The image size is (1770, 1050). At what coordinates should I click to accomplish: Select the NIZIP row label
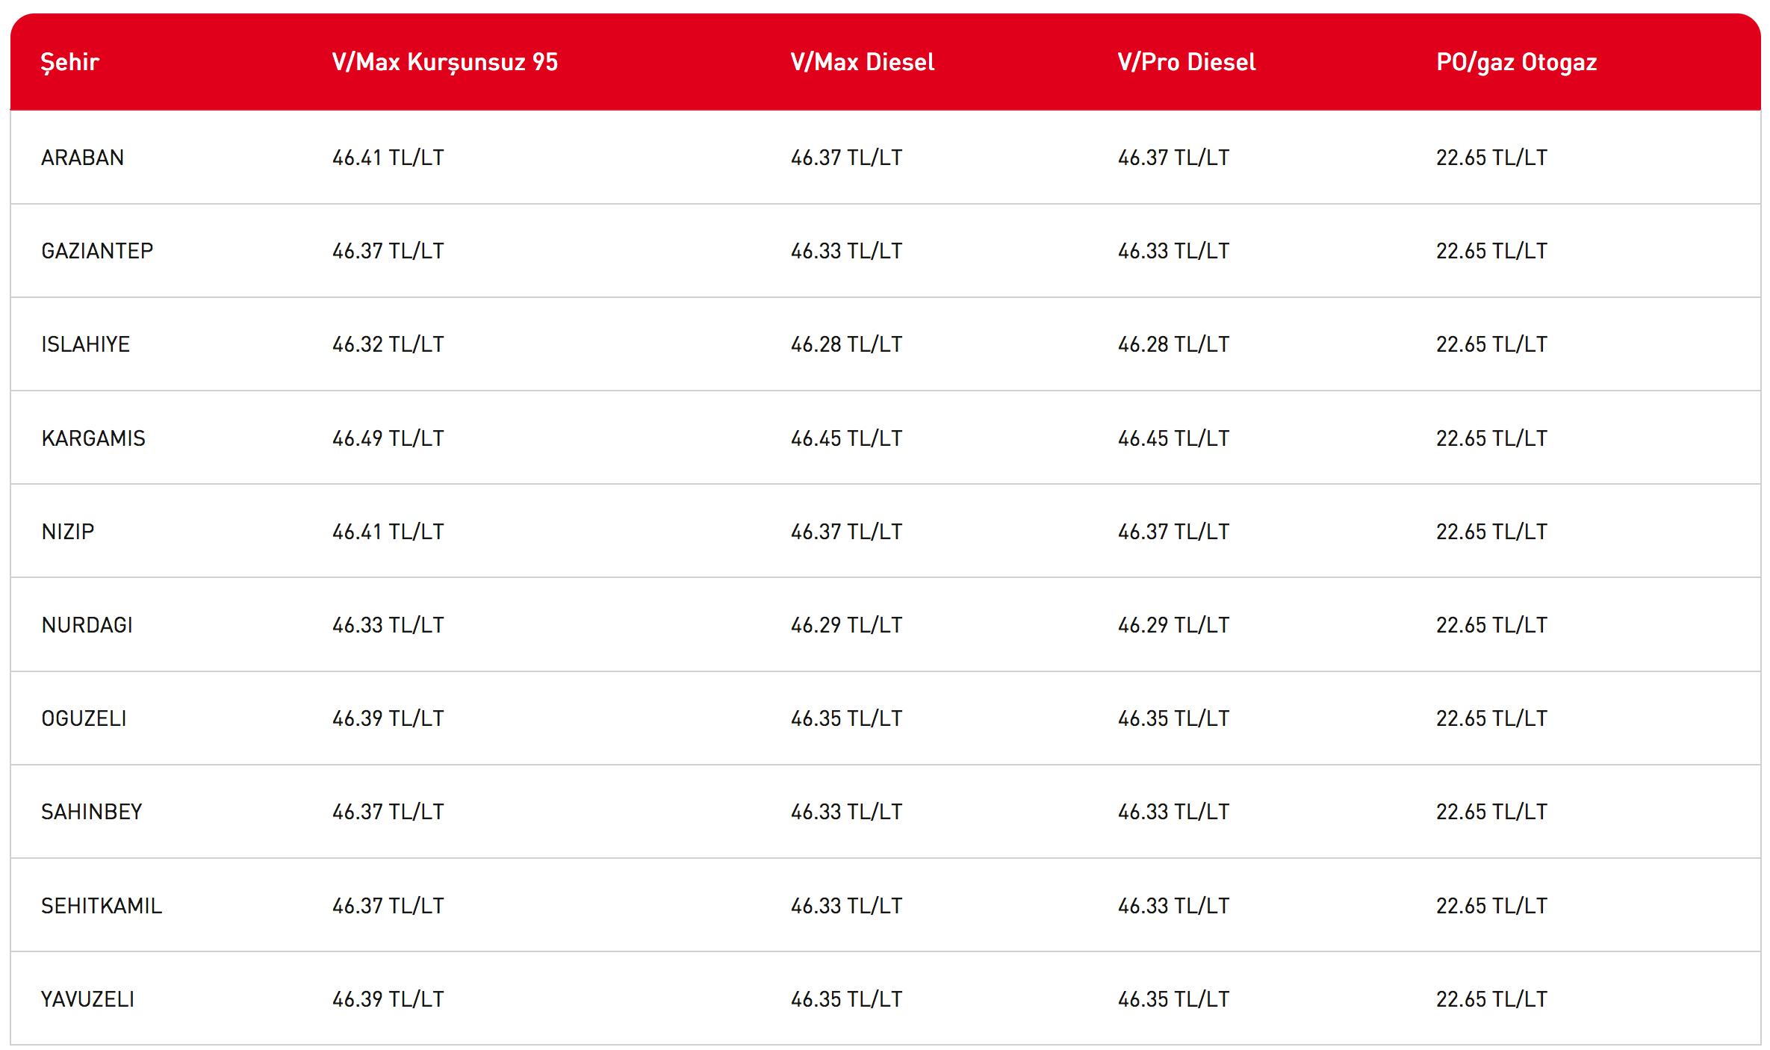[x=68, y=532]
